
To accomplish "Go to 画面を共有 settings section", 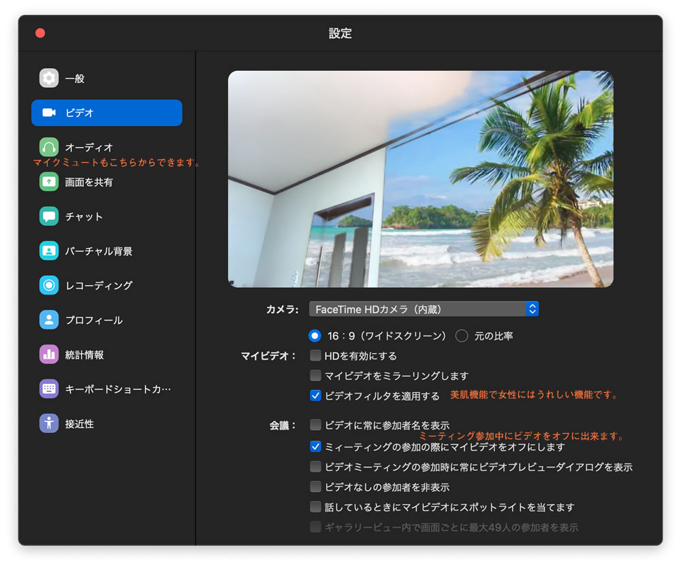I will click(x=106, y=182).
